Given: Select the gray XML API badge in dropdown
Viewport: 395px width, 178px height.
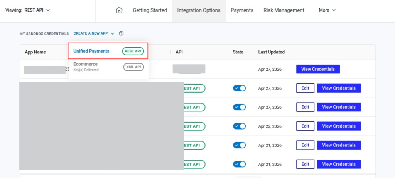Looking at the screenshot, I should pyautogui.click(x=133, y=67).
